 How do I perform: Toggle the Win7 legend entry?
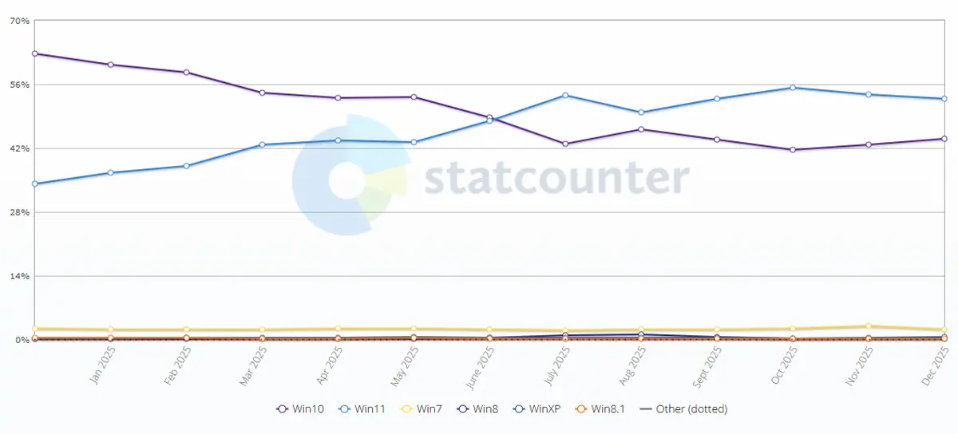(x=423, y=409)
